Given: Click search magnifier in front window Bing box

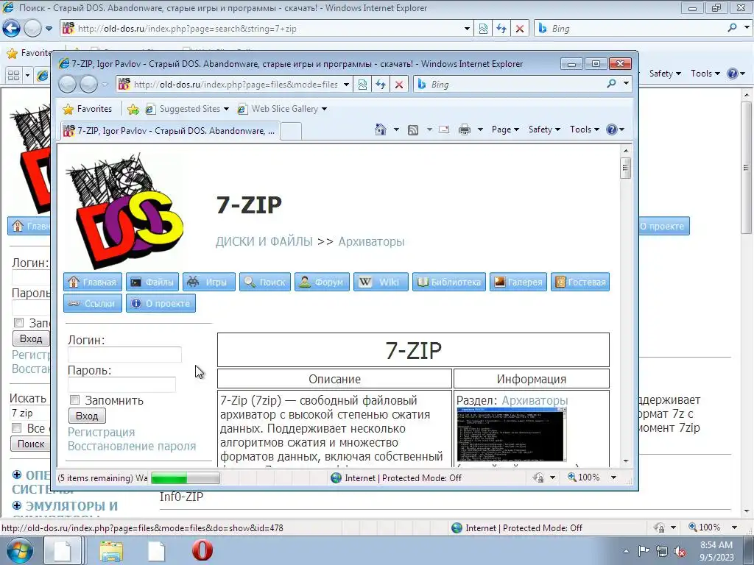Looking at the screenshot, I should [611, 84].
